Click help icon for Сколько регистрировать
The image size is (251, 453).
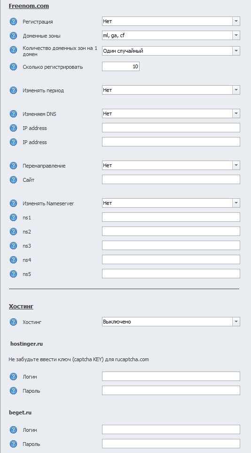click(13, 67)
